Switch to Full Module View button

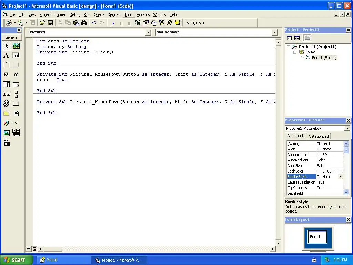click(34, 248)
